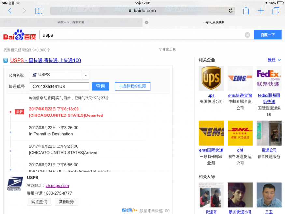Screen dimensions: 285x214
Task: Click the 快递单号 tracking number field
Action: (59, 86)
